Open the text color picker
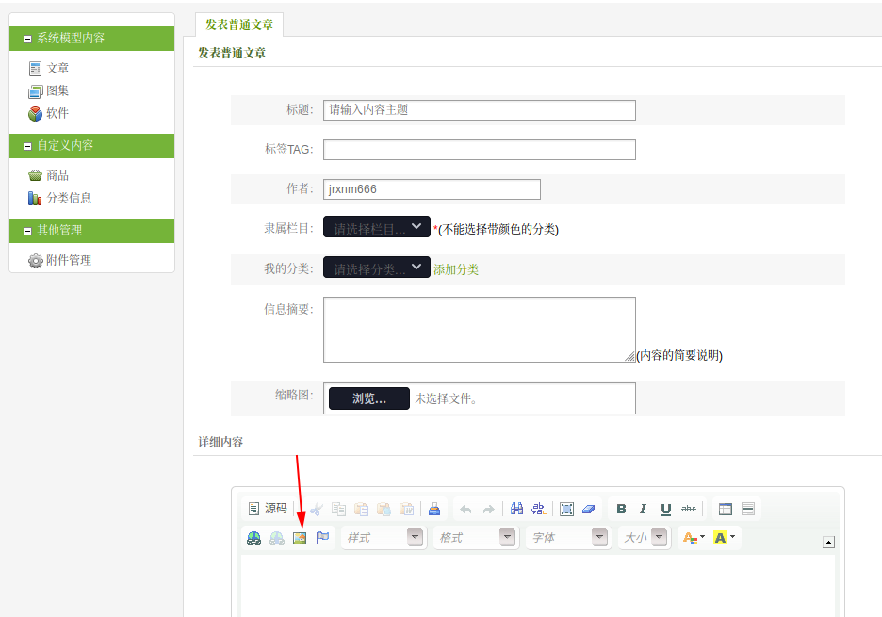 (x=693, y=538)
